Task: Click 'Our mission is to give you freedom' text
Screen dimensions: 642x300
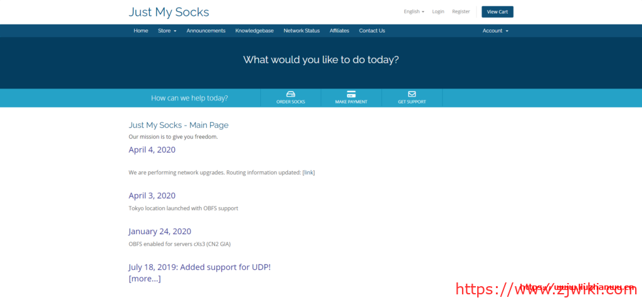Action: click(x=173, y=136)
